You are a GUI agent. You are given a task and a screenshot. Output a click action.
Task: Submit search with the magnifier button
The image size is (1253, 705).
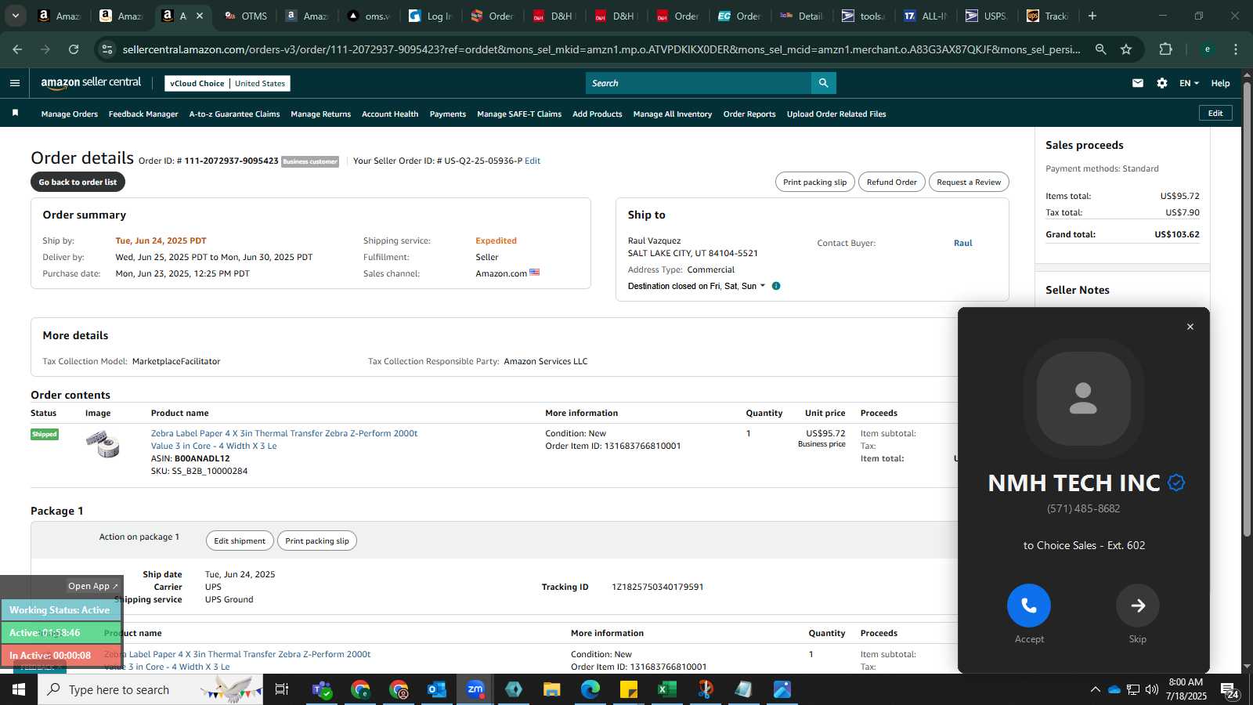pyautogui.click(x=823, y=83)
